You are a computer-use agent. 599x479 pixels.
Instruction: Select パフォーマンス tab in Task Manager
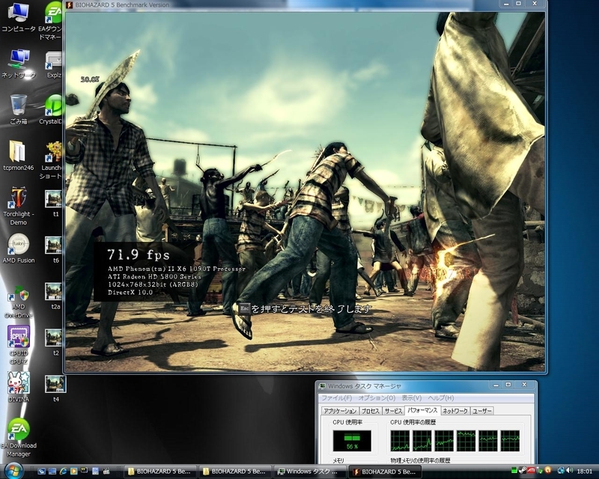click(422, 410)
